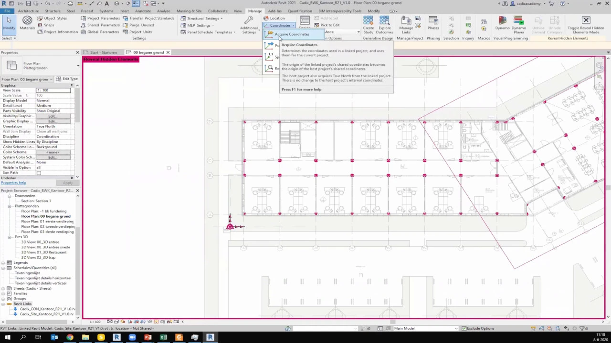Switch to the View ribbon tab

pos(237,11)
